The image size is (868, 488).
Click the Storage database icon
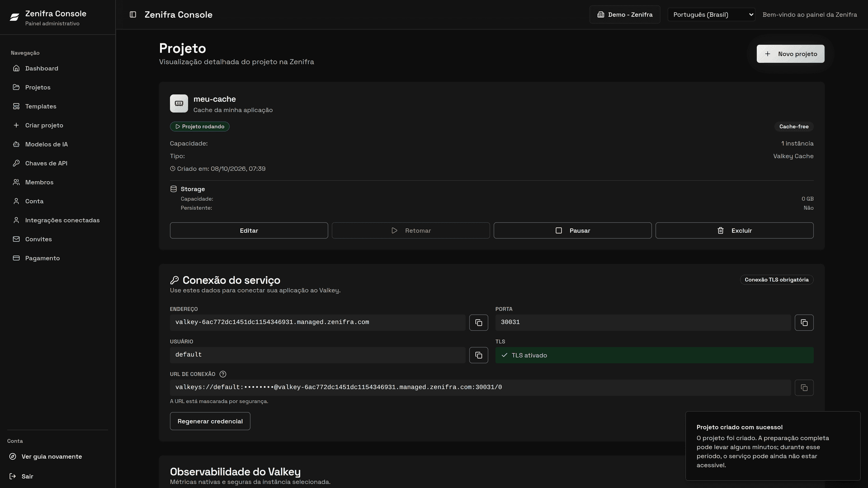point(174,189)
